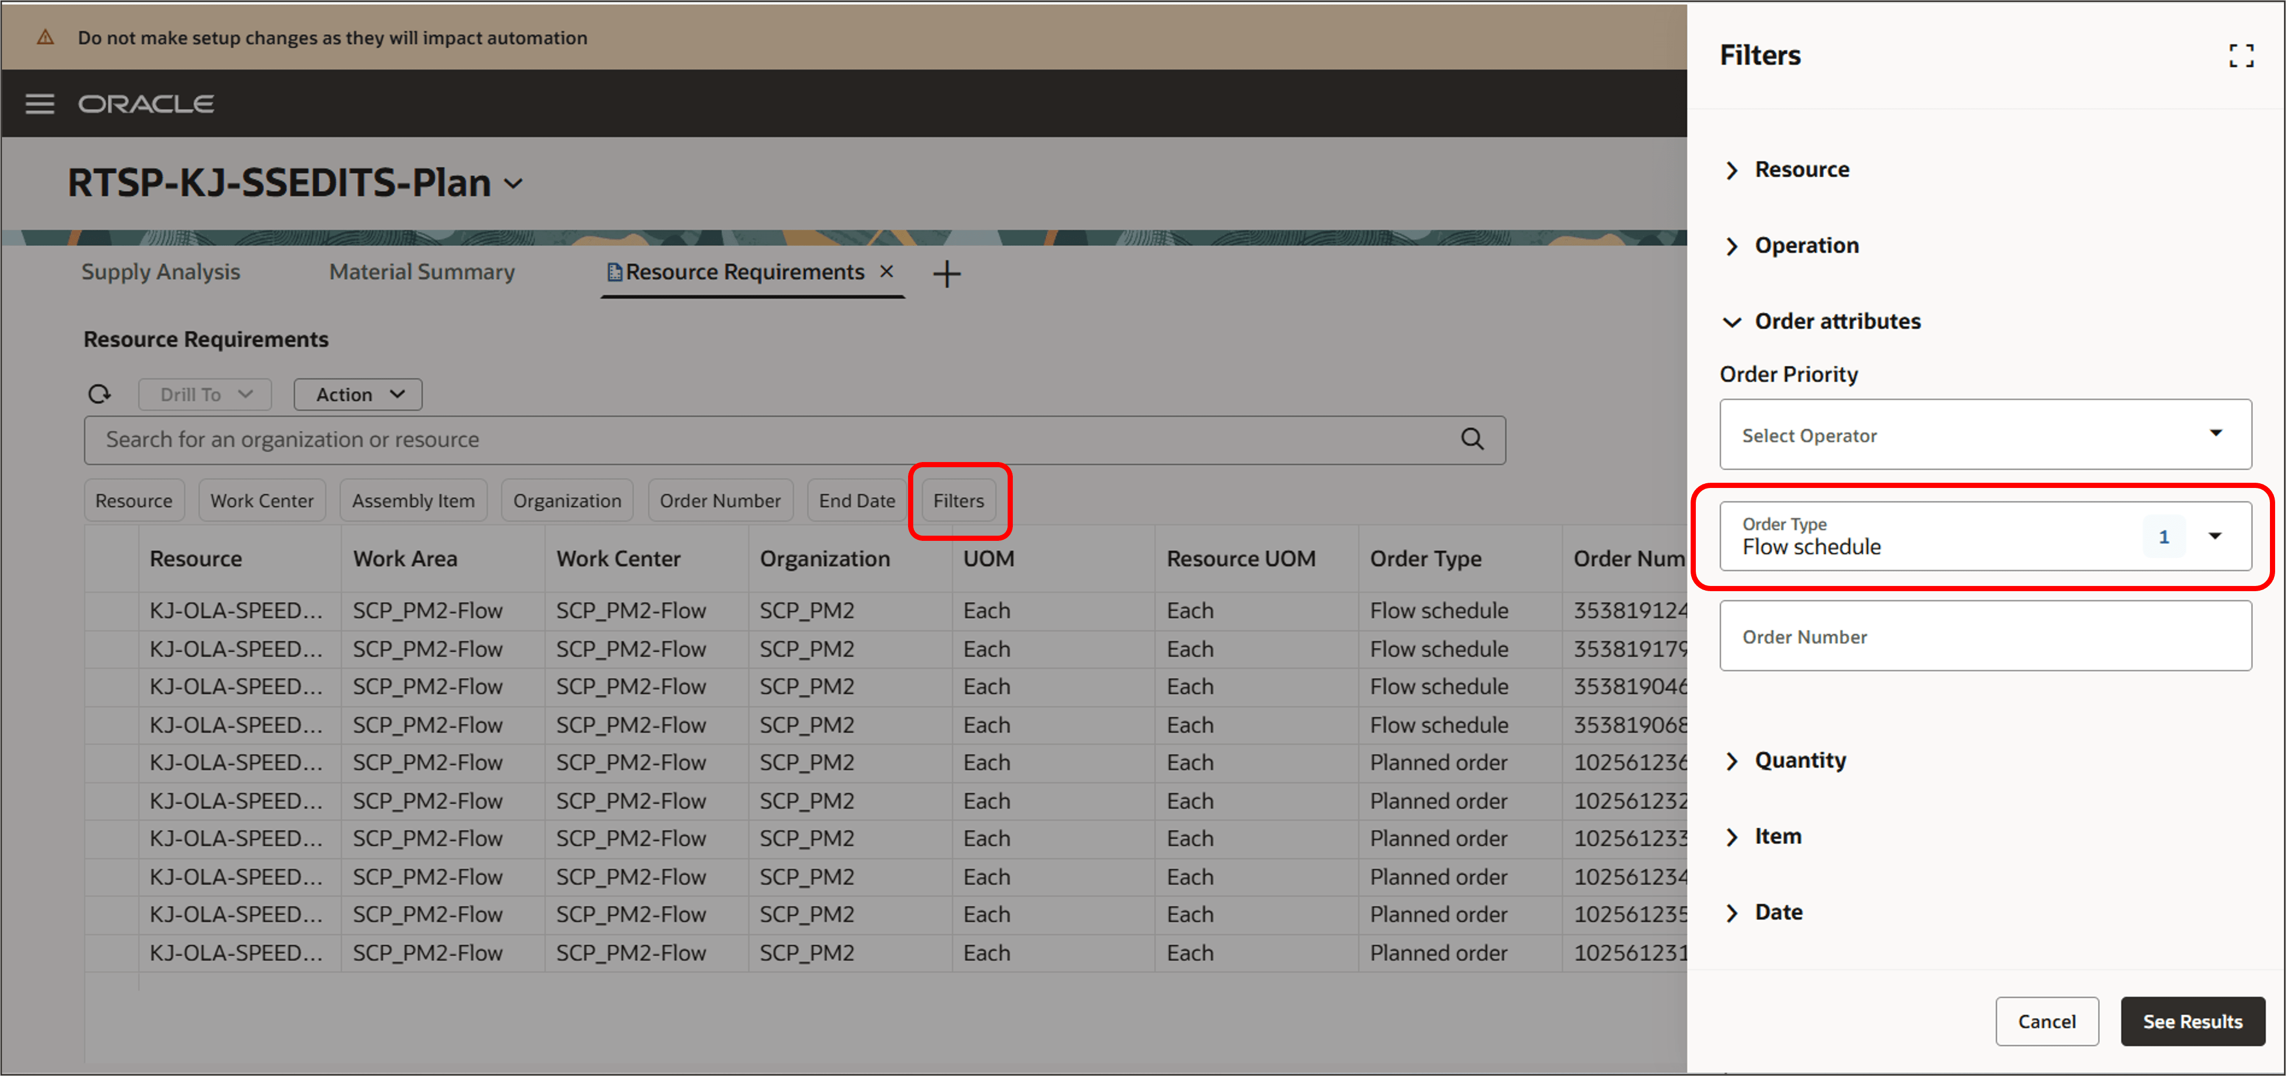This screenshot has width=2286, height=1076.
Task: Switch to the Material Summary tab
Action: click(x=422, y=271)
